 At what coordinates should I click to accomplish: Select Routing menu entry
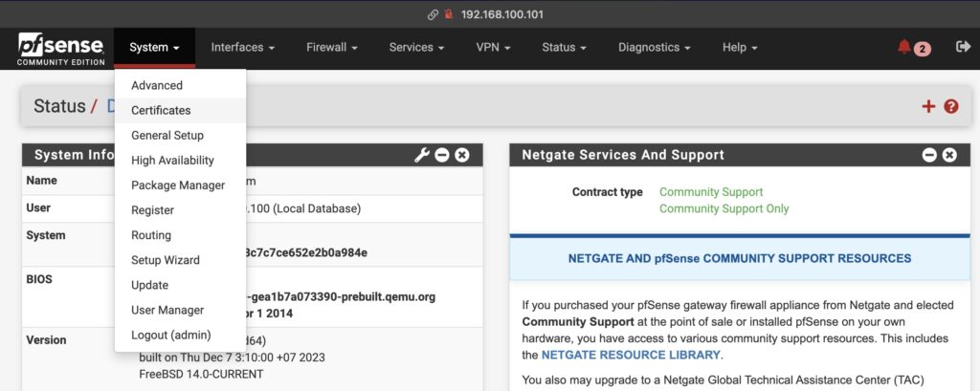tap(180, 235)
